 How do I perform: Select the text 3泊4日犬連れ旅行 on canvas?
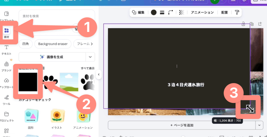click(x=186, y=85)
